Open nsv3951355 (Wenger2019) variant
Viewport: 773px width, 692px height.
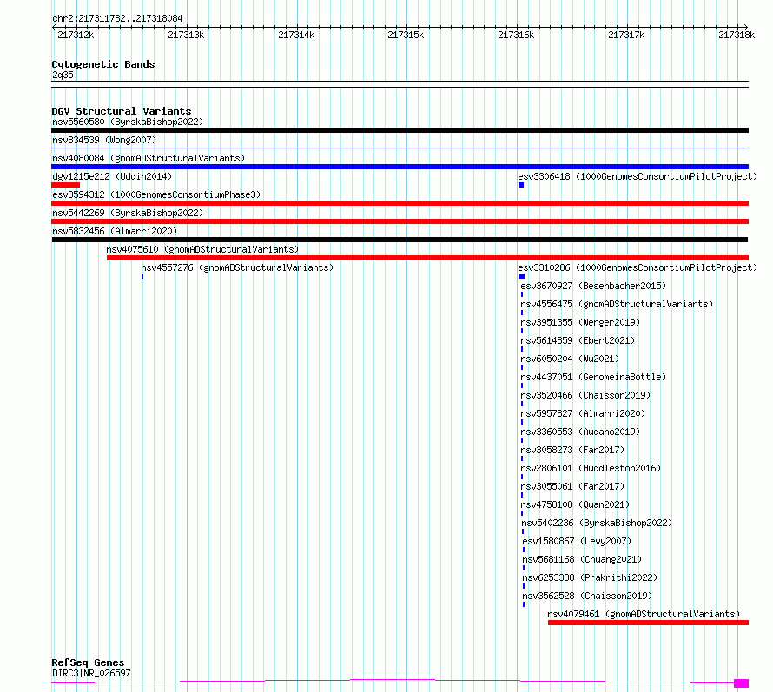[580, 322]
